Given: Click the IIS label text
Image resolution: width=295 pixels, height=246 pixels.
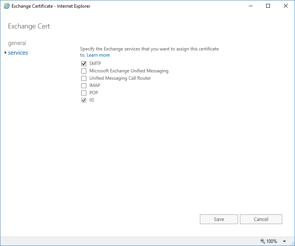Looking at the screenshot, I should [92, 100].
